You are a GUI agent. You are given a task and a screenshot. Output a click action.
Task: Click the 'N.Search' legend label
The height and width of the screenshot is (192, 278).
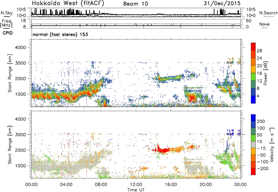point(268,13)
